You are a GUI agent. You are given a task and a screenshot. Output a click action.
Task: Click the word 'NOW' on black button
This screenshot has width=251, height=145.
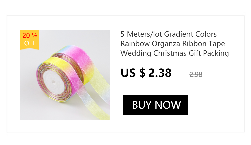click(168, 105)
